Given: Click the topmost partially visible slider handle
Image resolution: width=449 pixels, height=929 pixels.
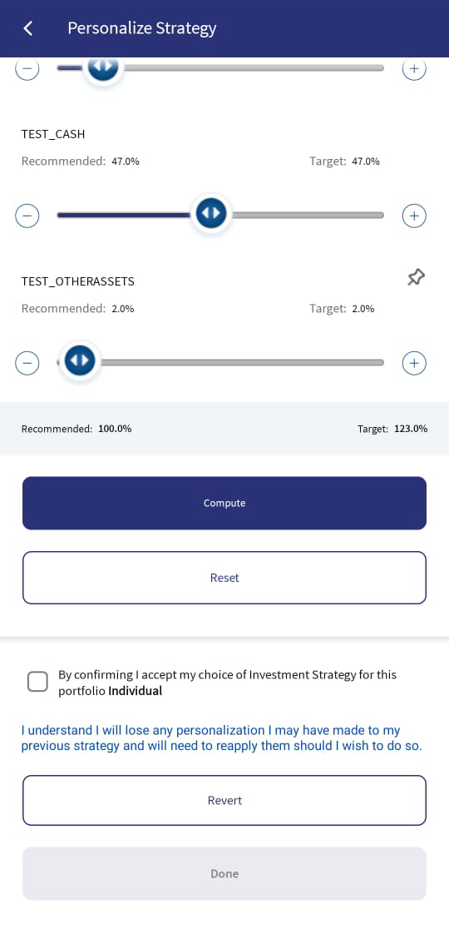Looking at the screenshot, I should 103,67.
